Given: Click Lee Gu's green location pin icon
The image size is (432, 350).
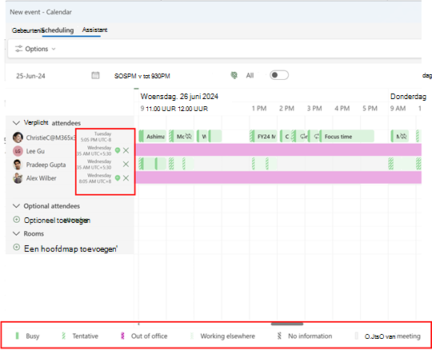Looking at the screenshot, I should (118, 150).
